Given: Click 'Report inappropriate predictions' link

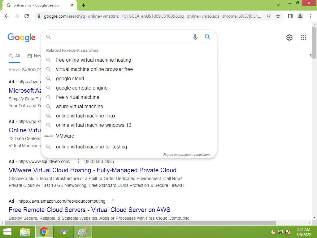Looking at the screenshot, I should [187, 155].
